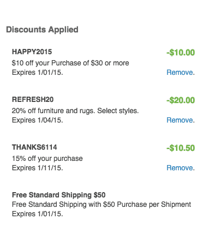The height and width of the screenshot is (231, 219).
Task: Click the $50 Purchase per Shipment description
Action: pos(102,204)
